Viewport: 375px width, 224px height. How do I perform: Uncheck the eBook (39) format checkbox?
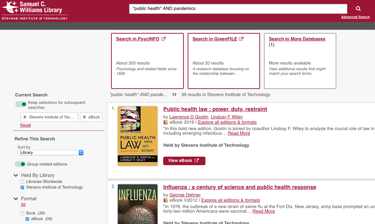(x=27, y=219)
